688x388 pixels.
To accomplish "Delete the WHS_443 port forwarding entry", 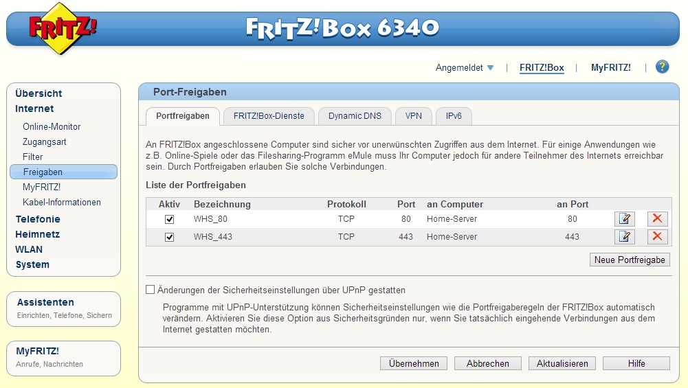I will point(657,237).
